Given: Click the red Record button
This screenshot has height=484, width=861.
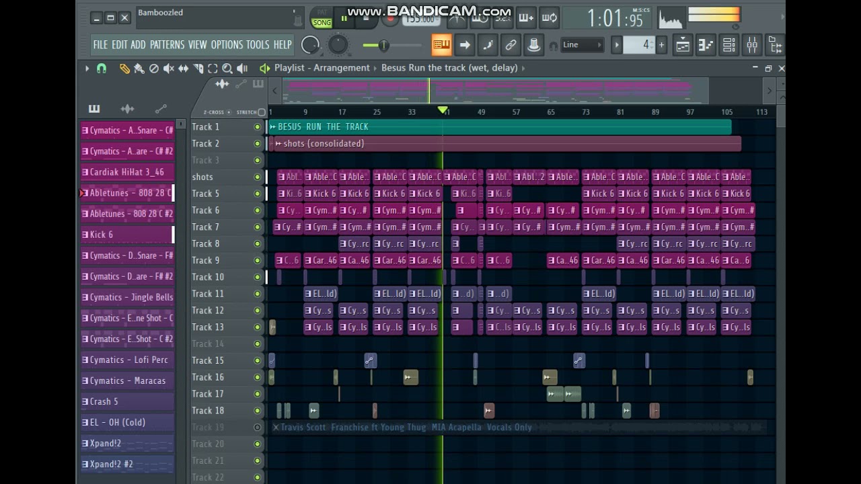Looking at the screenshot, I should pyautogui.click(x=389, y=19).
